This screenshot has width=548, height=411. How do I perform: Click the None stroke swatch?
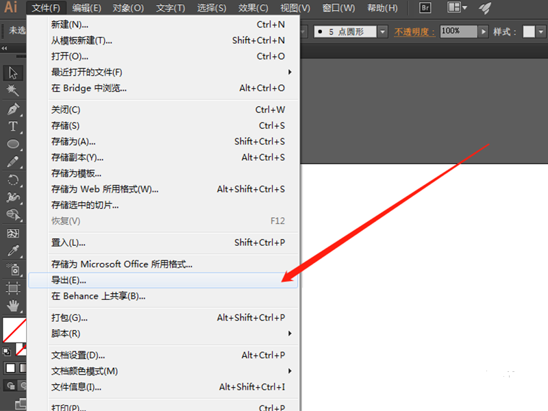point(21,349)
